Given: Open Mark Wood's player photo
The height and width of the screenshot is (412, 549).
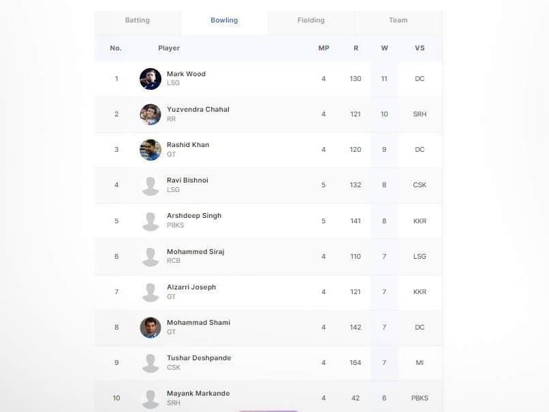Looking at the screenshot, I should (151, 79).
